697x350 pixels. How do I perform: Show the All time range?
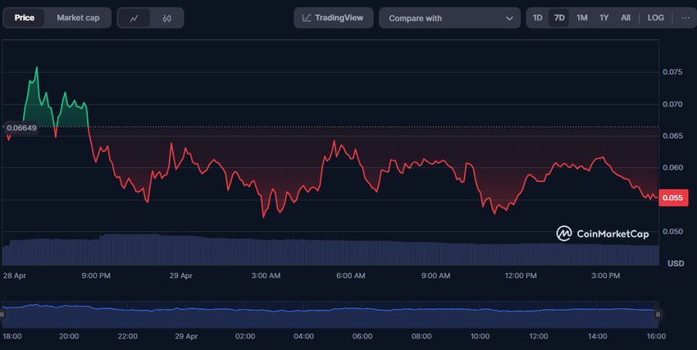click(x=626, y=18)
